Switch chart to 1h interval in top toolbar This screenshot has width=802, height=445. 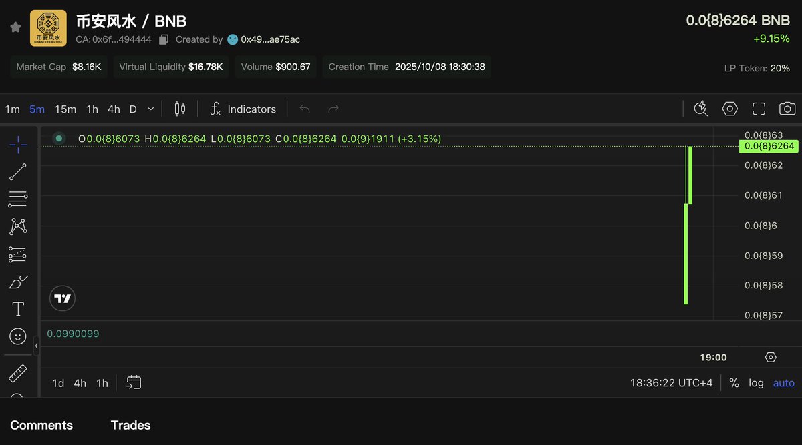[x=92, y=109]
